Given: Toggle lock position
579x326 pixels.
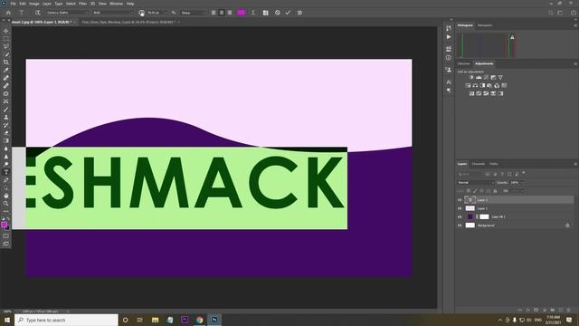Looking at the screenshot, I should tap(481, 191).
